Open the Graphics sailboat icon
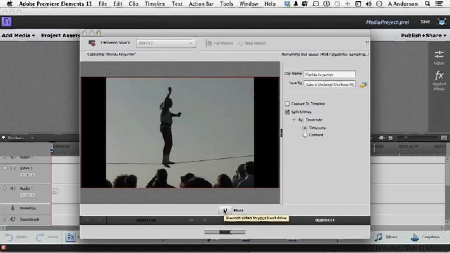The height and width of the screenshot is (253, 450). pos(415,237)
